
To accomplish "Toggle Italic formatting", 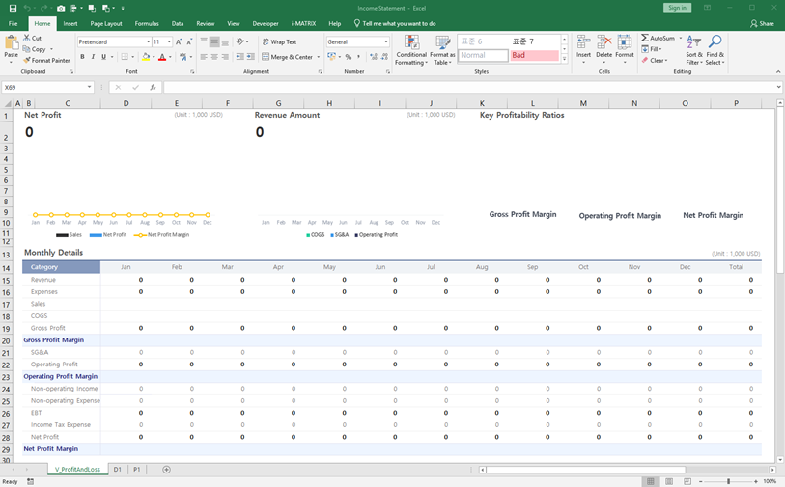I will tap(94, 57).
